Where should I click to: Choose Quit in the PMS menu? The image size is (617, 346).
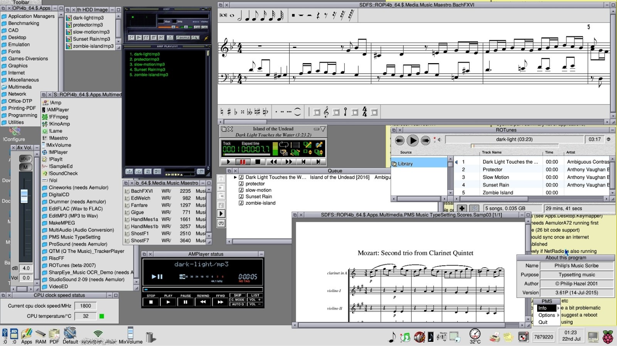tap(543, 322)
